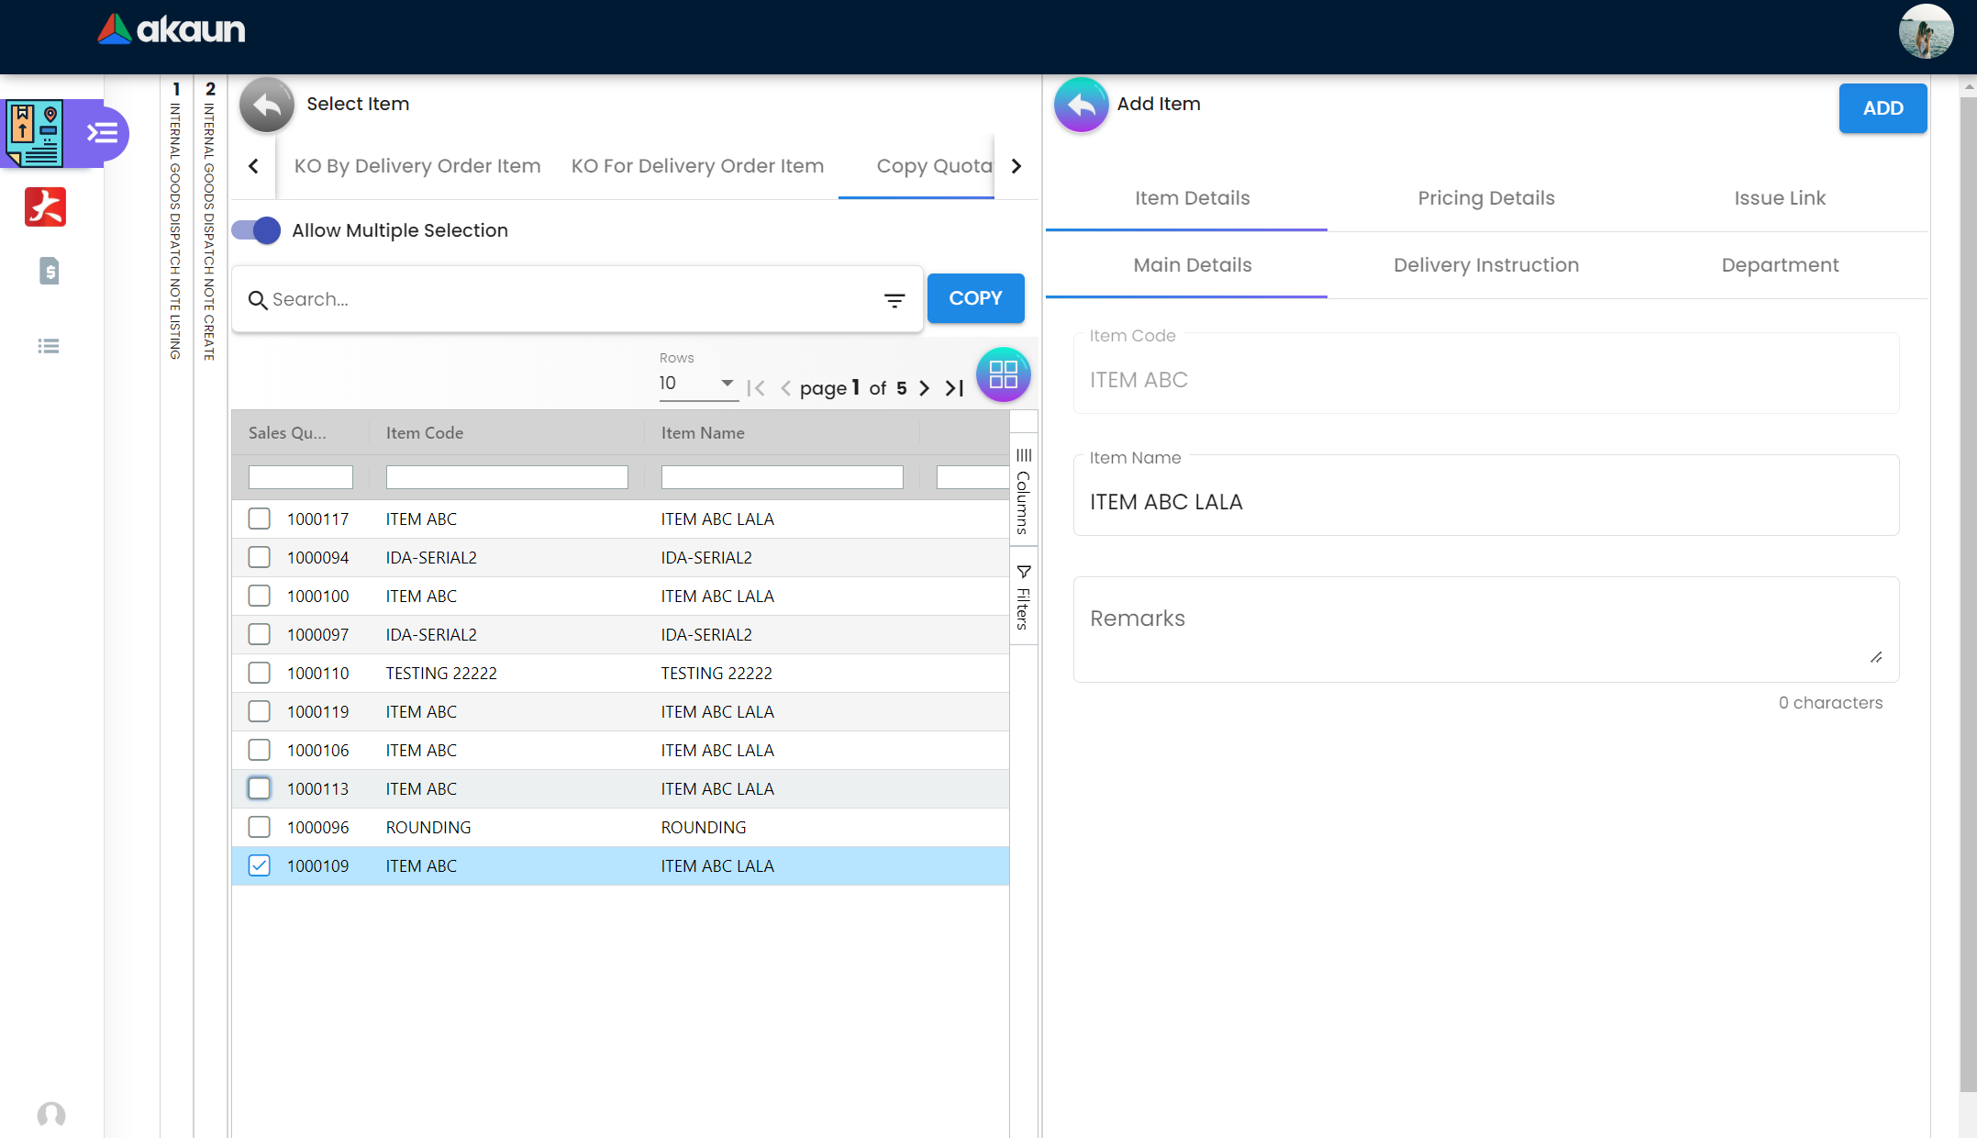Click the grey back arrow beside Select Item

tap(266, 105)
